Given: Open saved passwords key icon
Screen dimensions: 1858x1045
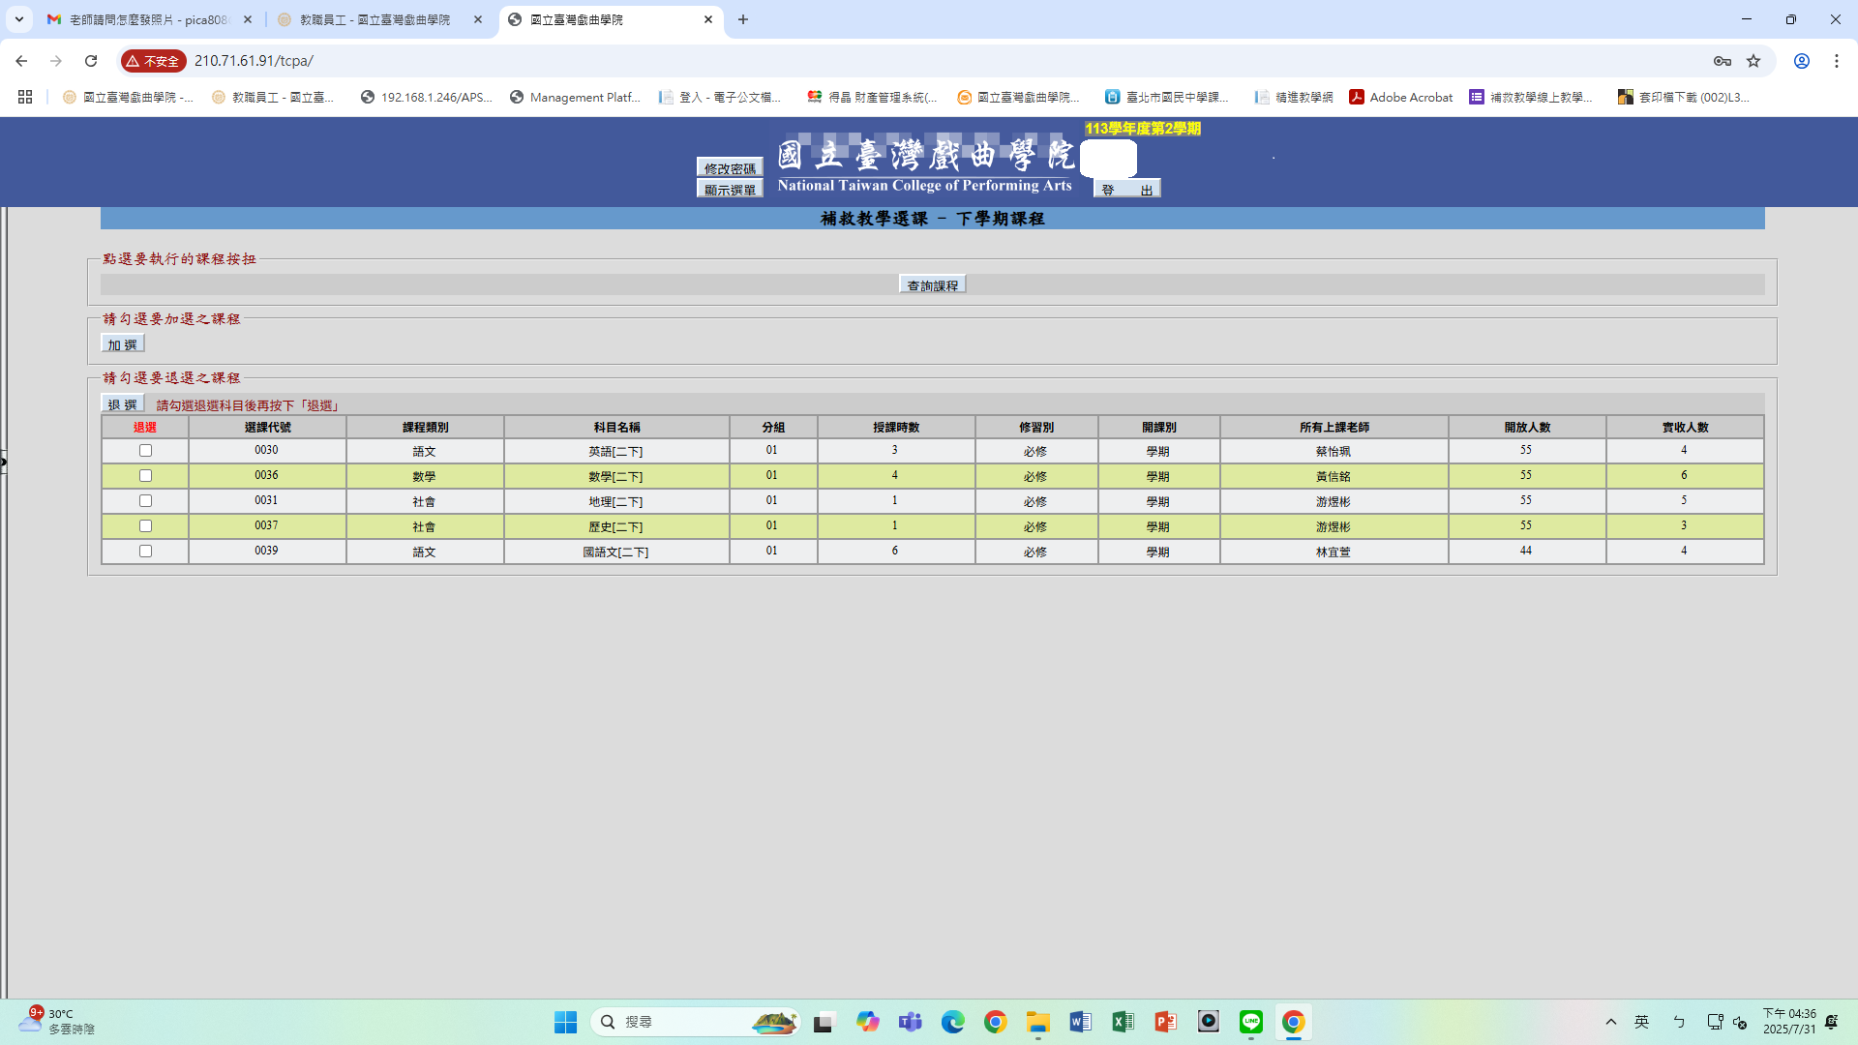Looking at the screenshot, I should tap(1723, 61).
